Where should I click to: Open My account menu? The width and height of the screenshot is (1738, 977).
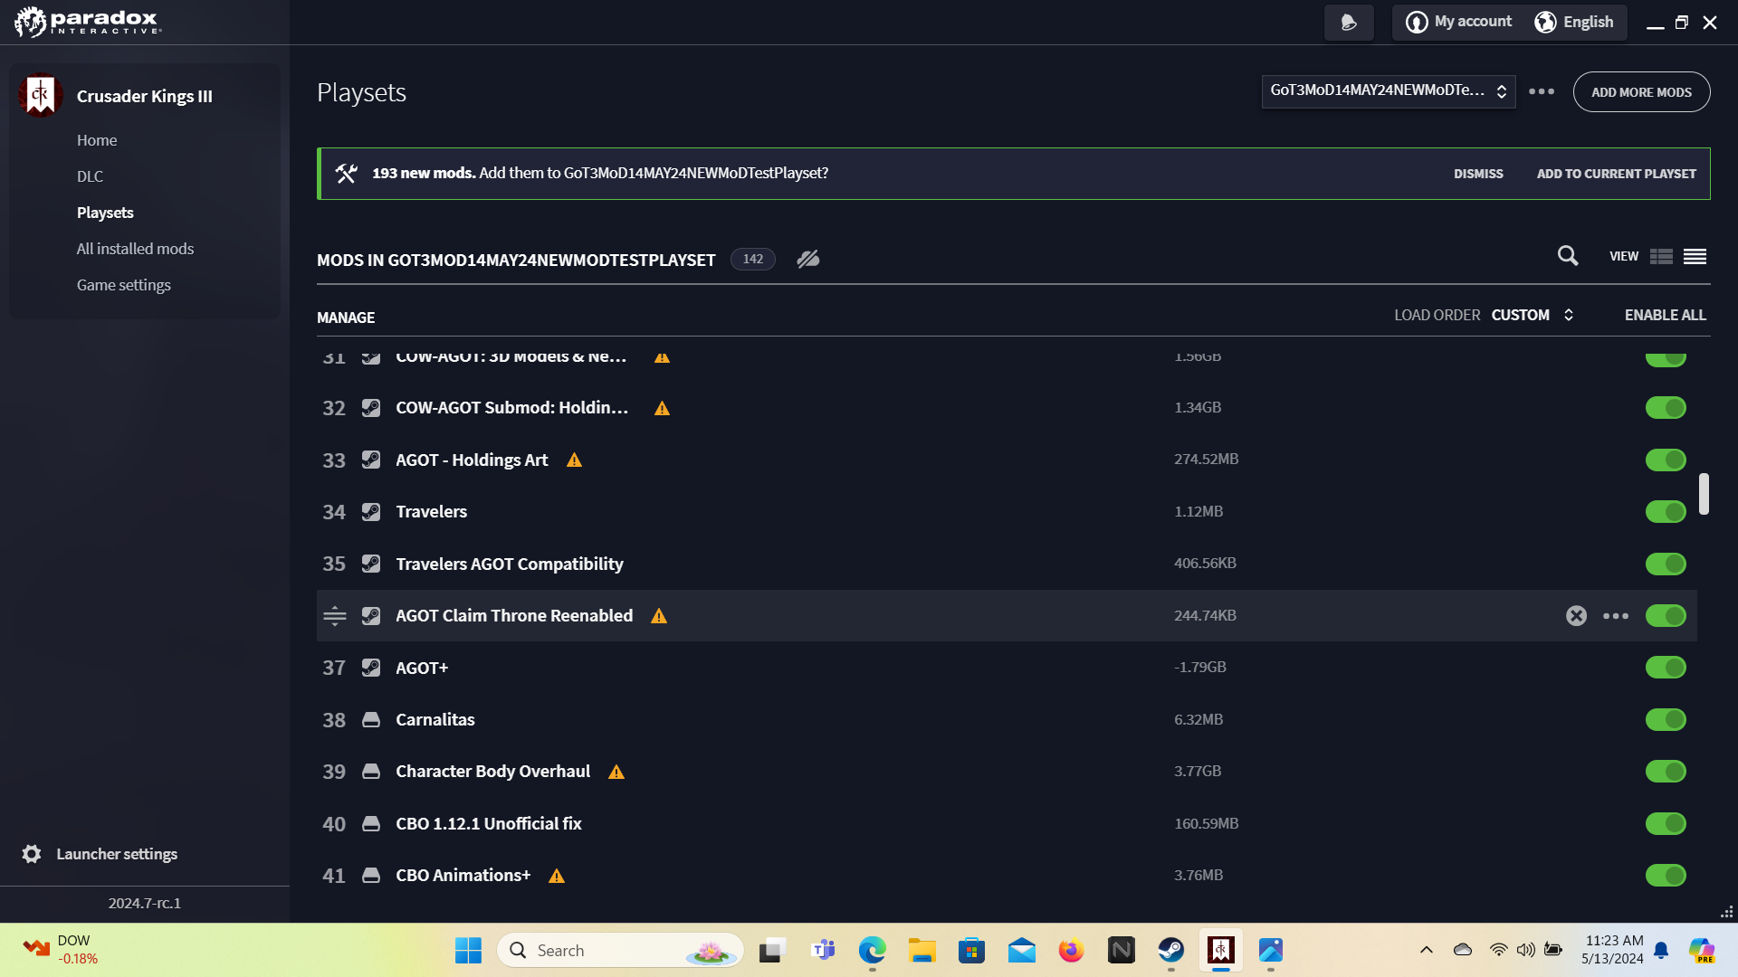tap(1459, 22)
